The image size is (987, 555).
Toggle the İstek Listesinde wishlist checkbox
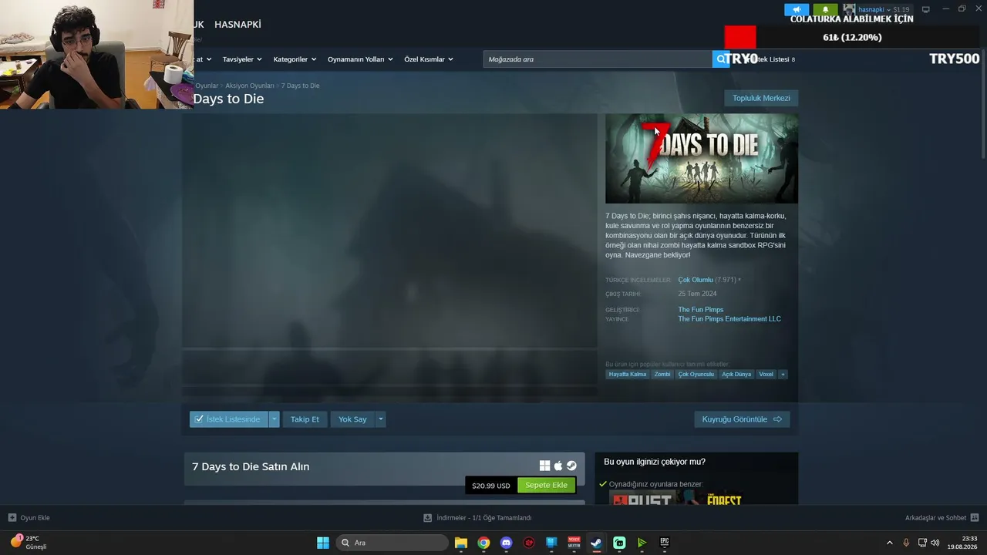pos(199,419)
